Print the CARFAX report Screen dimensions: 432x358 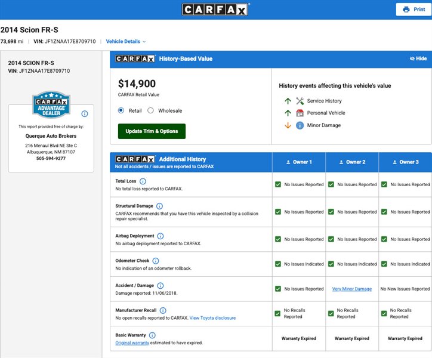click(x=414, y=10)
